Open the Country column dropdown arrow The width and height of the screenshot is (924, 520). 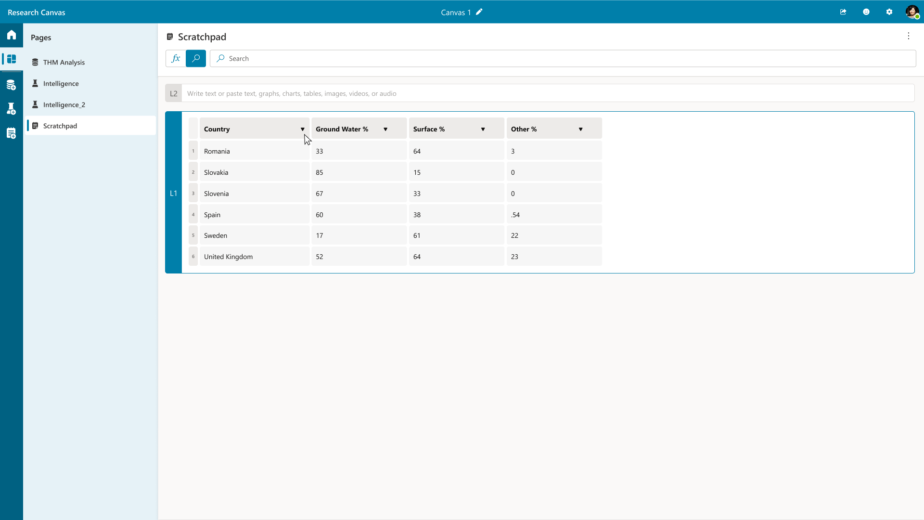pos(303,129)
